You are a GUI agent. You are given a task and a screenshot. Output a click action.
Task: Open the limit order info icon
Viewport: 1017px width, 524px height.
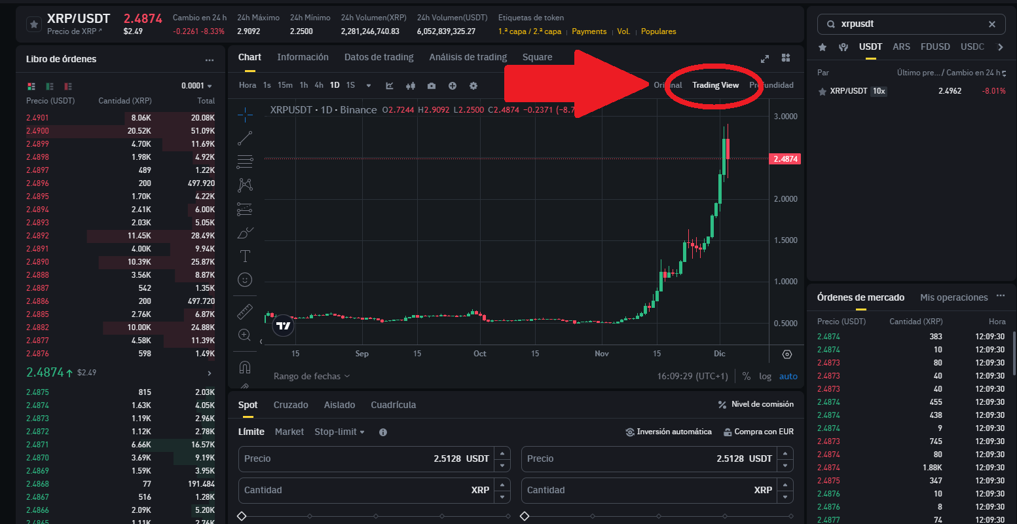(383, 432)
